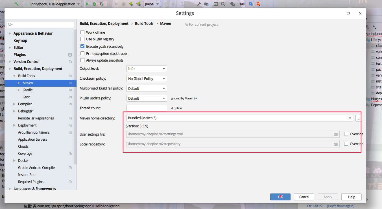Expand the Gradle node arrow
Viewport: 382px width, 209px height.
(19, 90)
